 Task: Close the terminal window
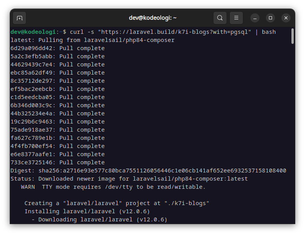point(286,18)
